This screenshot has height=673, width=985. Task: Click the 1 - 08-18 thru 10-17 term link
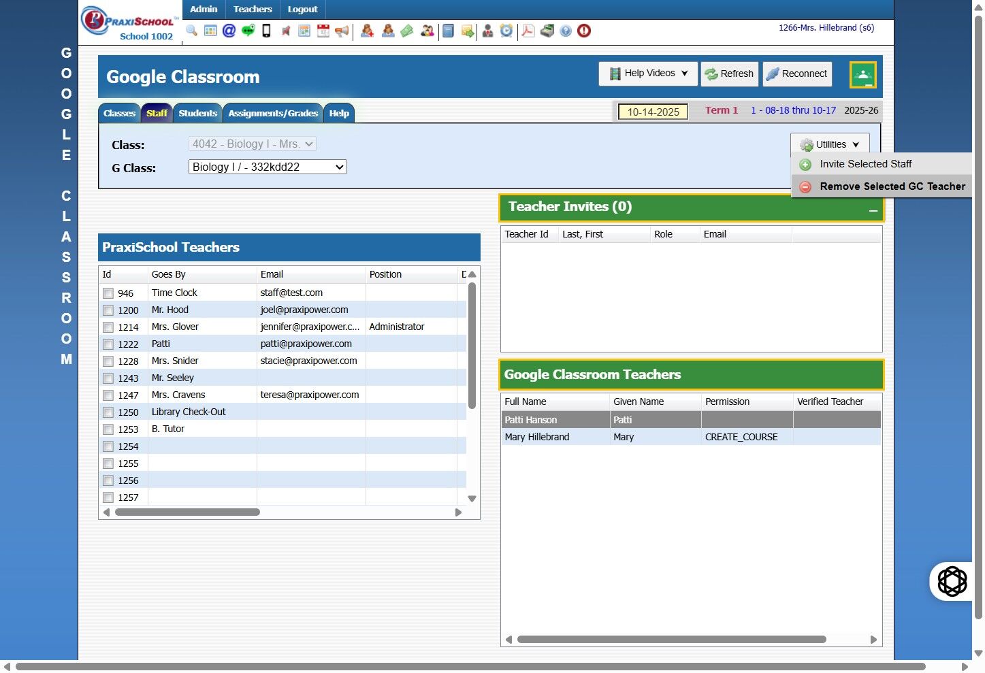(793, 110)
